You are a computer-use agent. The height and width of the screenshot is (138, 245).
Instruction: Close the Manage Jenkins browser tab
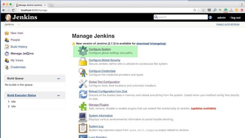click(45, 5)
